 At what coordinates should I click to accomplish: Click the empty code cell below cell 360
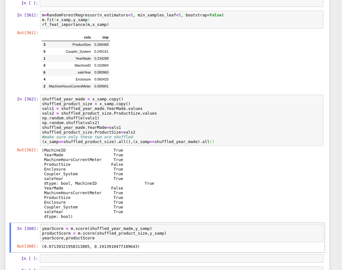181,258
